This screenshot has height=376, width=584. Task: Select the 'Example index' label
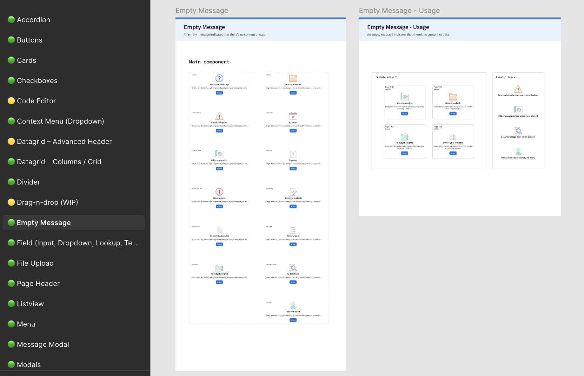[x=505, y=77]
